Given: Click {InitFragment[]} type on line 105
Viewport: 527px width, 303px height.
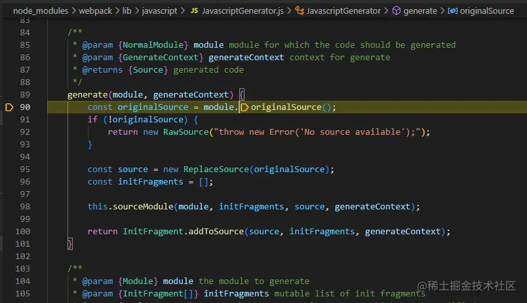Looking at the screenshot, I should coord(158,294).
